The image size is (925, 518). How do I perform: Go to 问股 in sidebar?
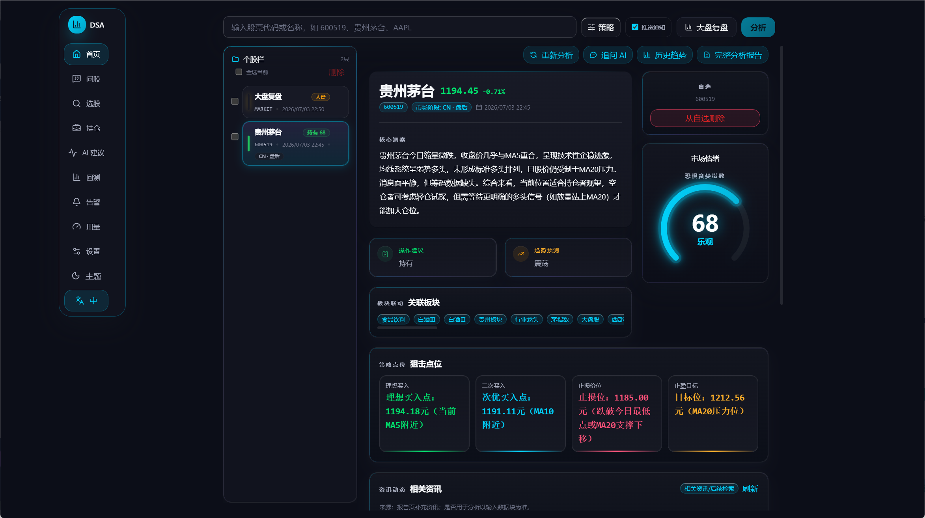(x=86, y=79)
